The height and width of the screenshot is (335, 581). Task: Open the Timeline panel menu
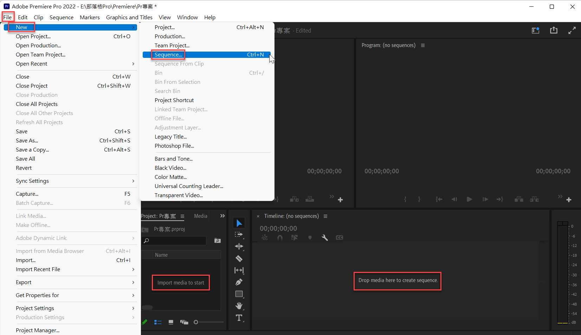[325, 216]
